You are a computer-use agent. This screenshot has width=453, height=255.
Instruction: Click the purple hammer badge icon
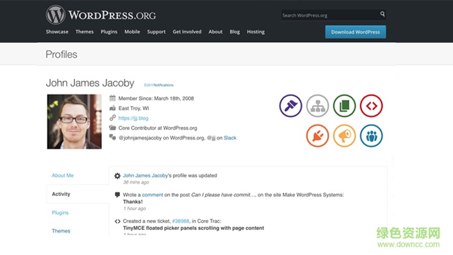pyautogui.click(x=290, y=106)
